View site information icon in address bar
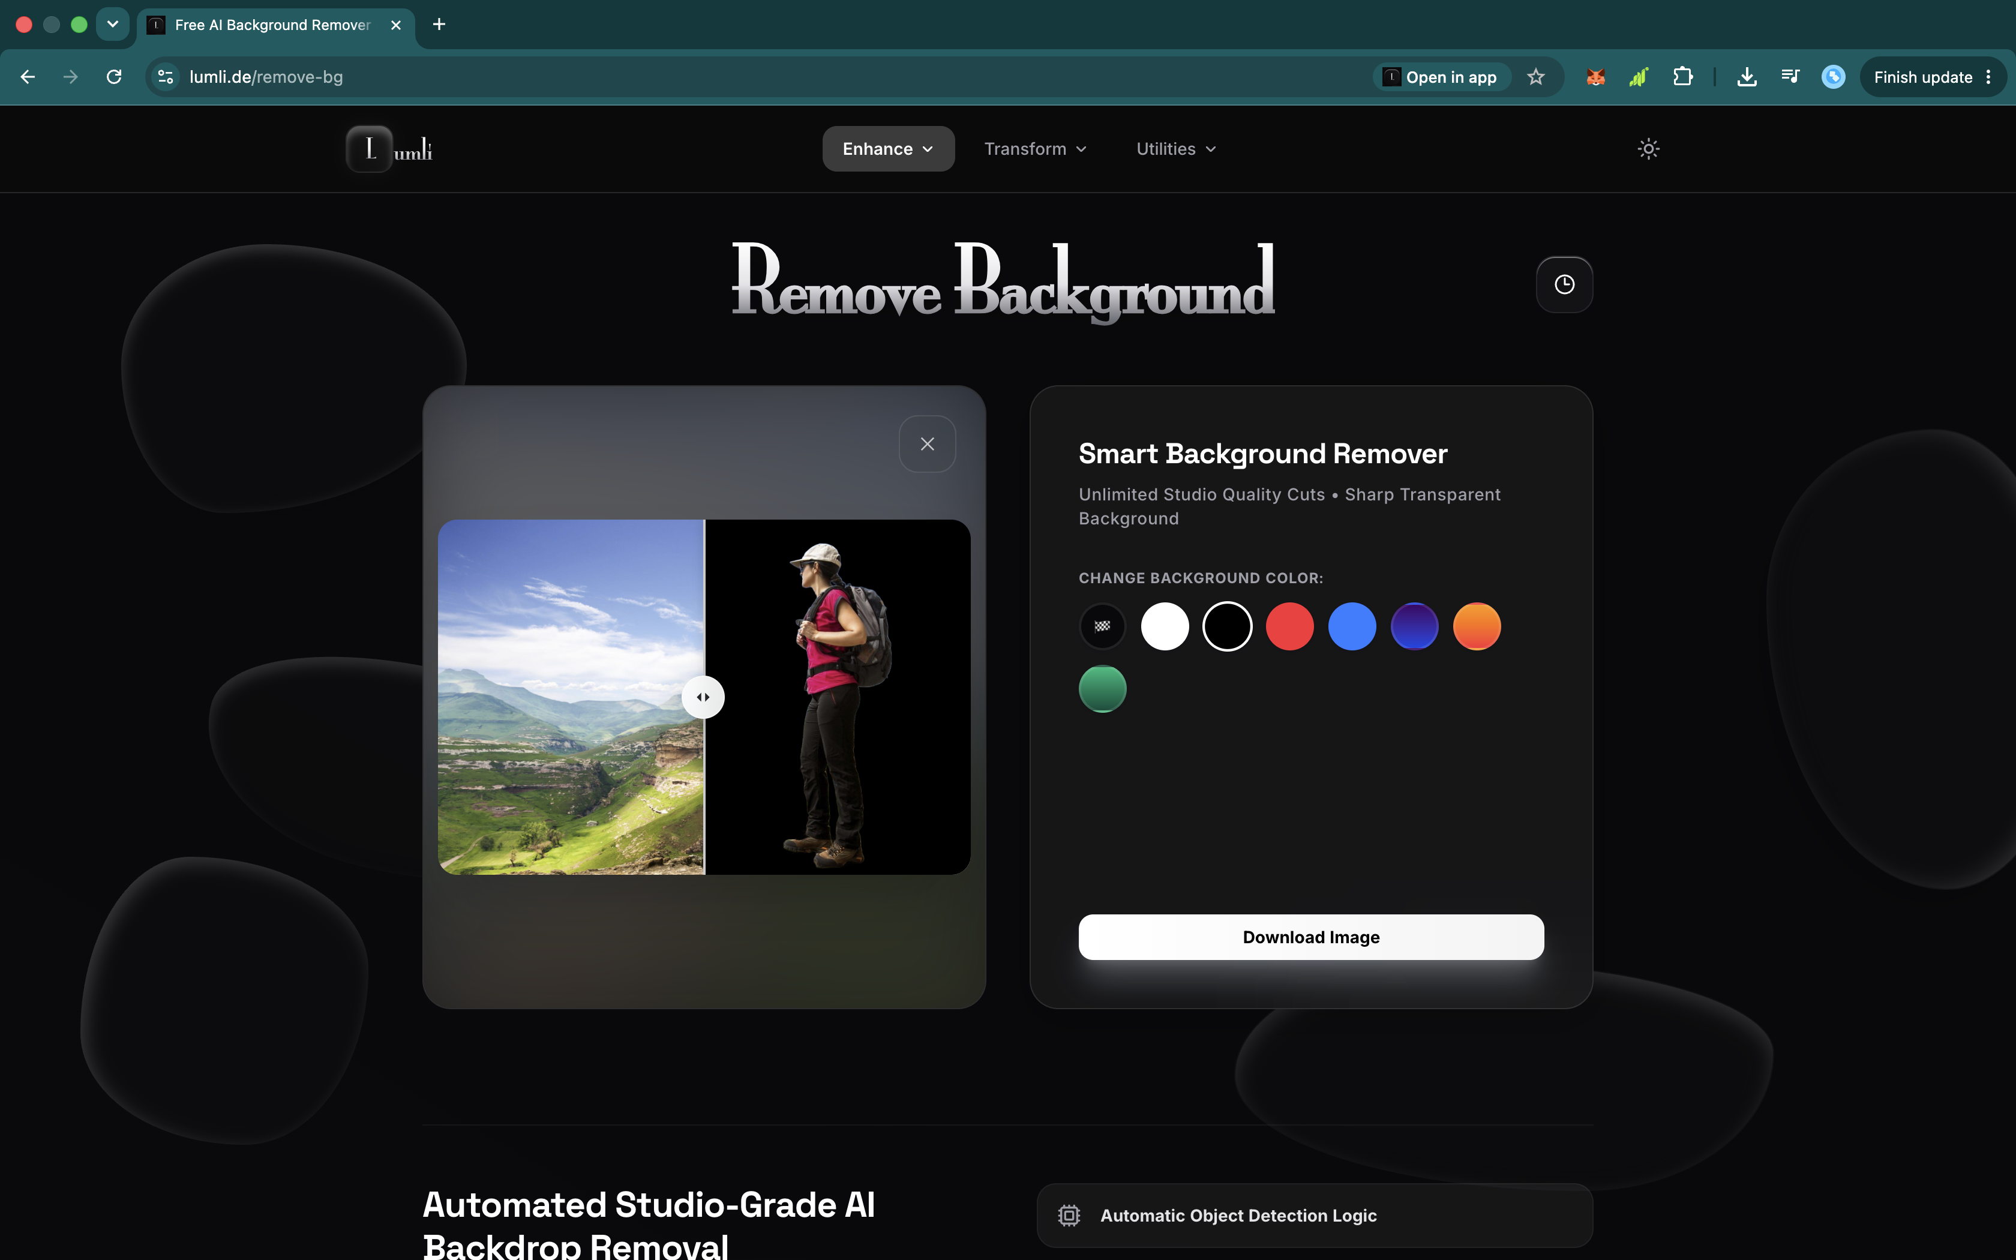 click(x=166, y=77)
